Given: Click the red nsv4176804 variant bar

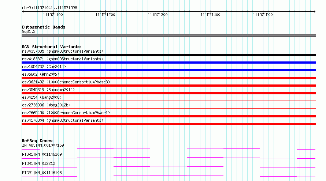Looking at the screenshot, I should point(168,124).
